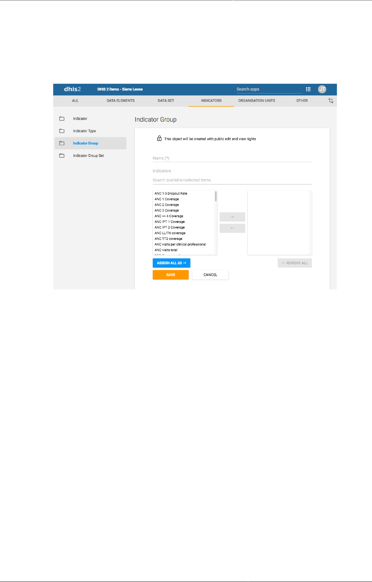
Task: Click the empty selected indicators list box
Action: [280, 223]
